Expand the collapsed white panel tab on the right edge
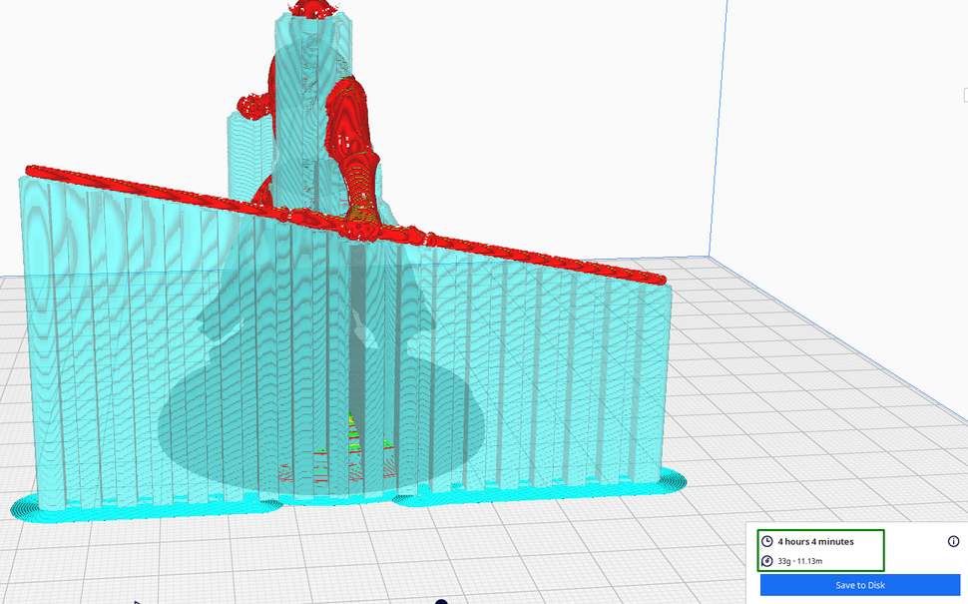 [964, 96]
